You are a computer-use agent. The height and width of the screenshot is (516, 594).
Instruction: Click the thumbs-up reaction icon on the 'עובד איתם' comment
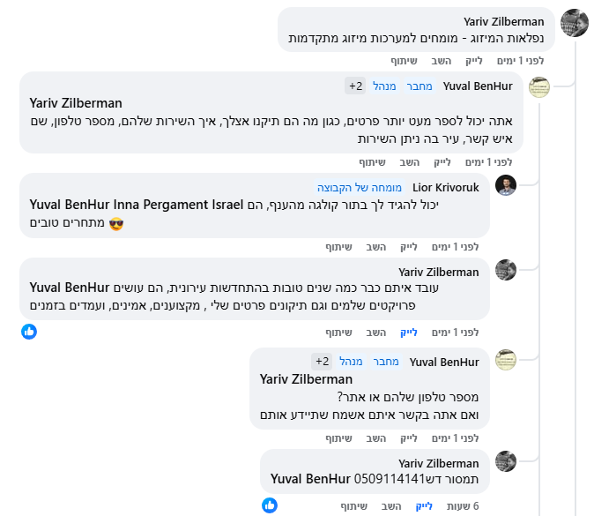click(x=29, y=332)
